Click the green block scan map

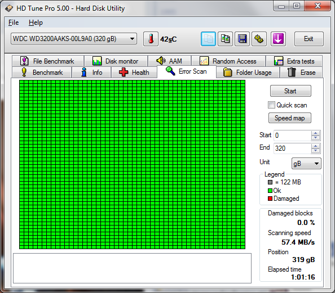132,164
